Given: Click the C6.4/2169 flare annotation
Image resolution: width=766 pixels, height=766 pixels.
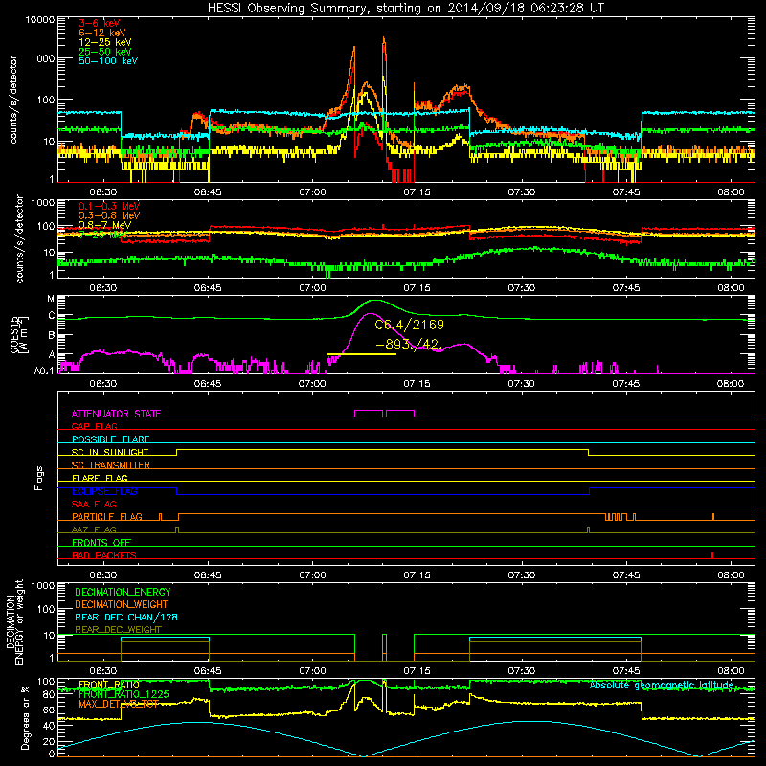Looking at the screenshot, I should pyautogui.click(x=410, y=325).
